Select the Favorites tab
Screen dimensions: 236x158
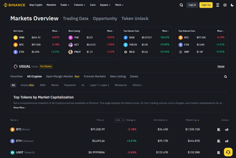[x=17, y=76]
